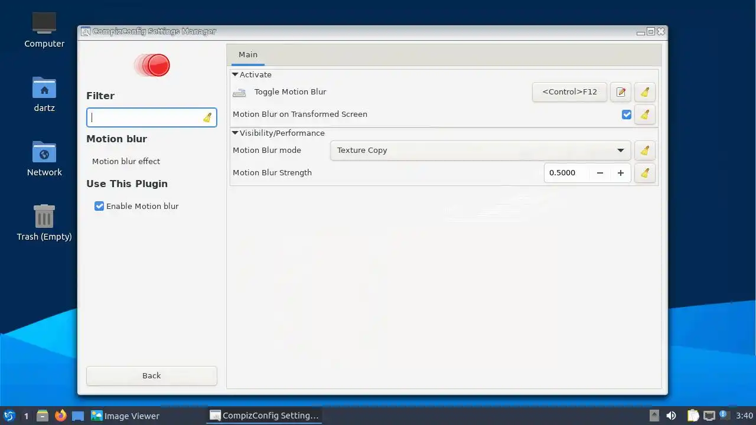Switch to workspace 1 in pager
This screenshot has height=425, width=756.
26,416
